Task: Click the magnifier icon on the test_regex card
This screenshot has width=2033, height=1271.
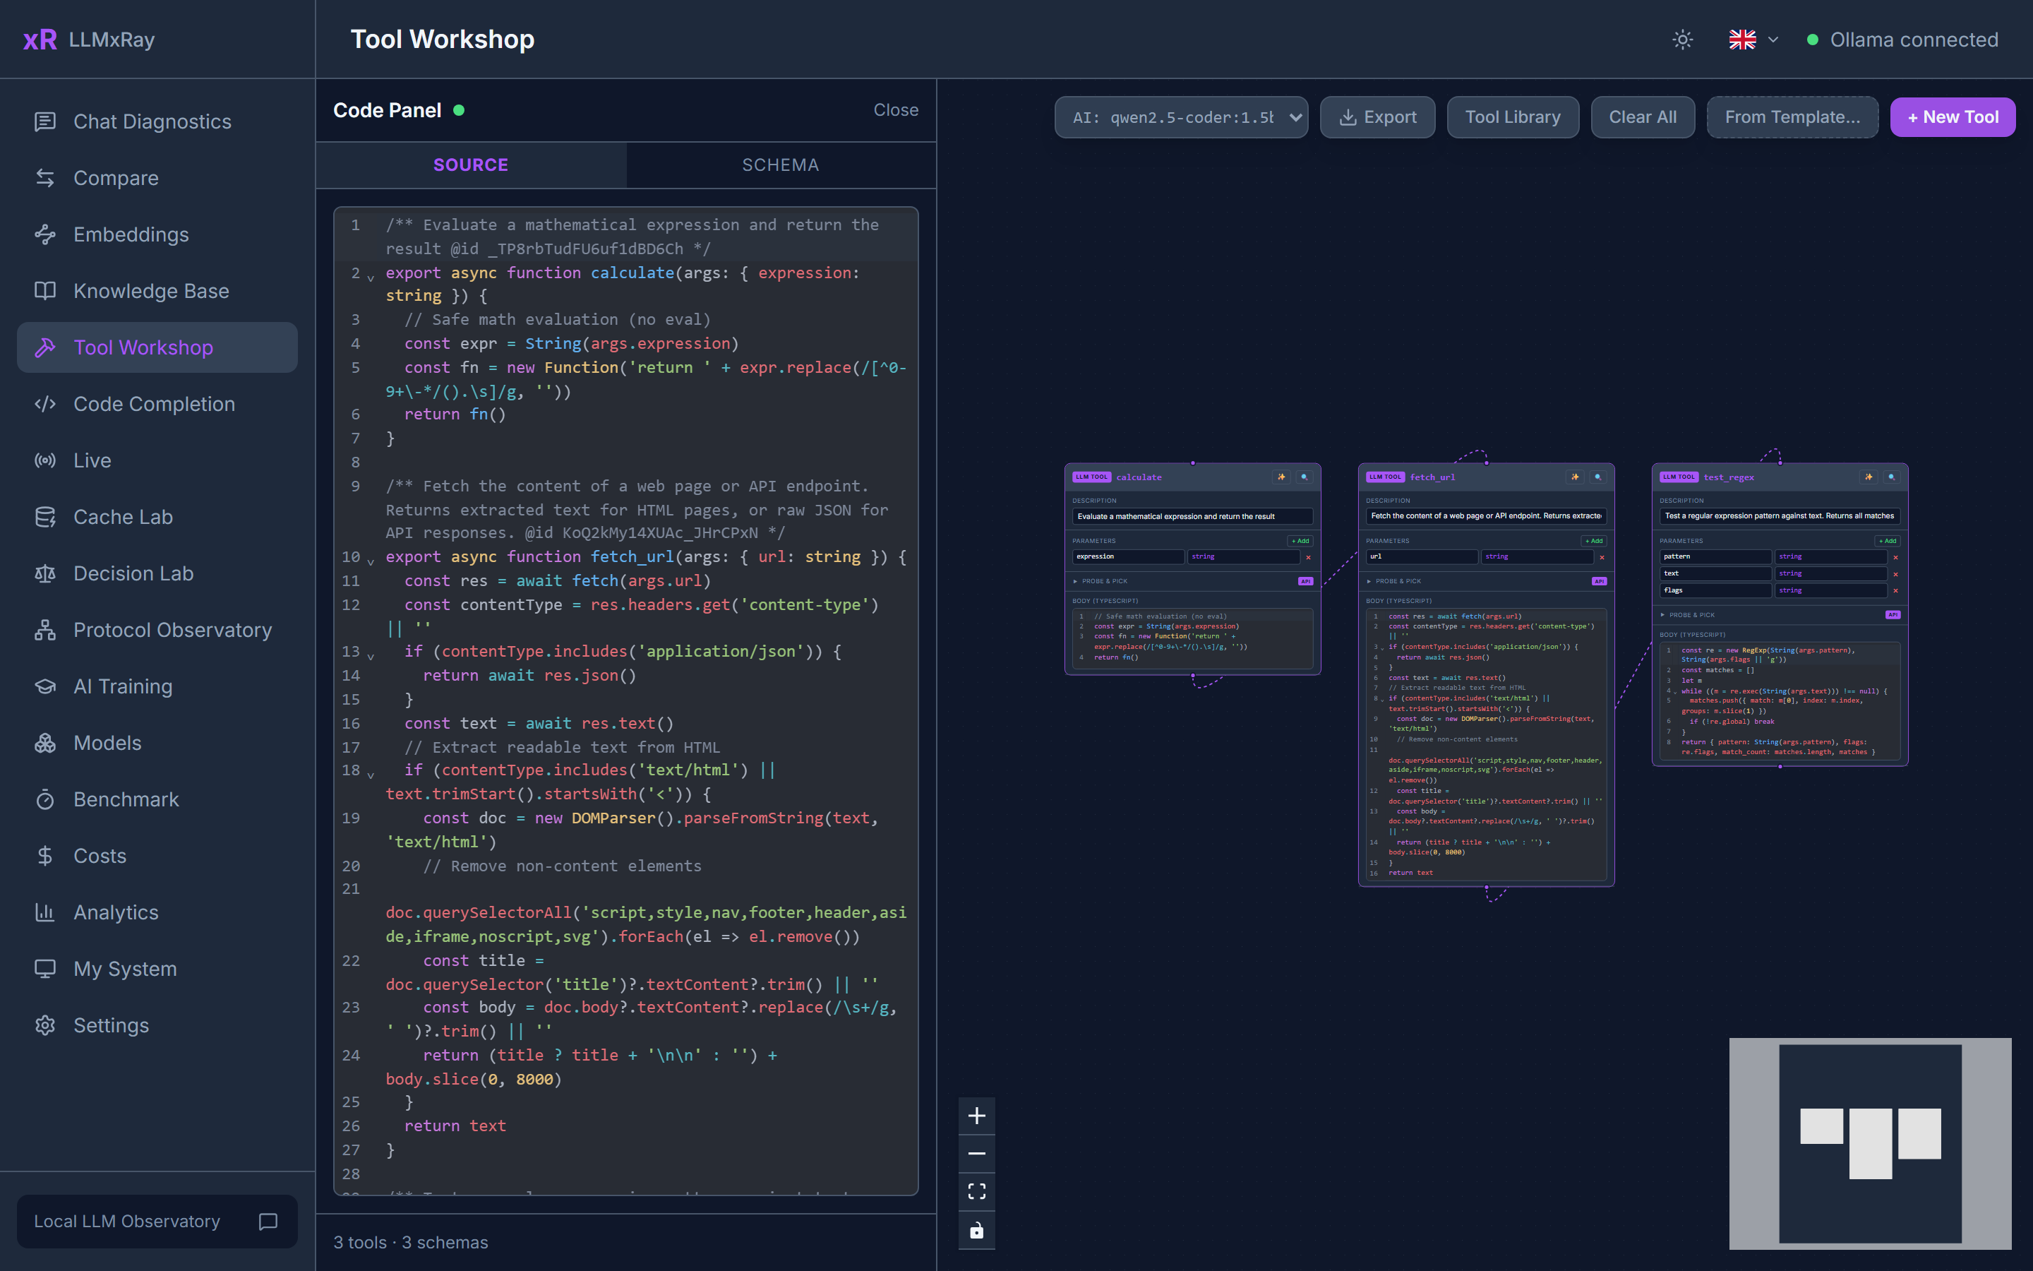Action: click(x=1891, y=477)
